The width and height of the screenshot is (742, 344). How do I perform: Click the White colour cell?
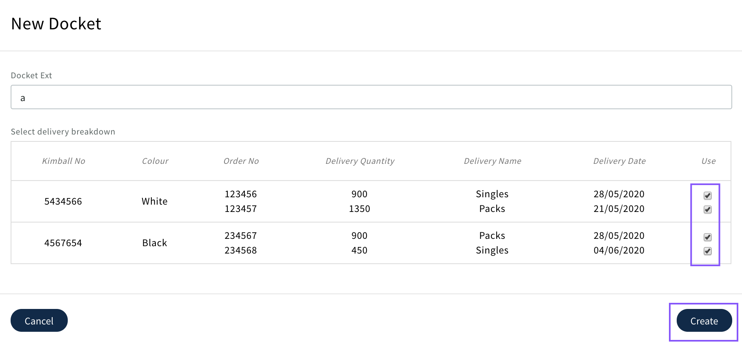(155, 201)
